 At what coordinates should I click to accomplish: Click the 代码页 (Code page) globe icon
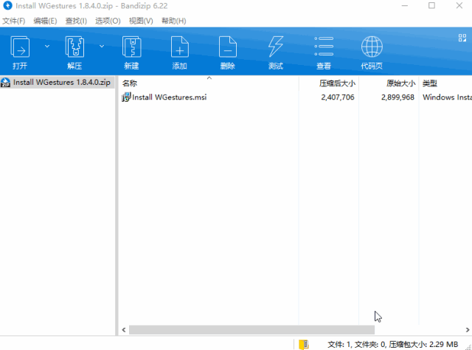pos(372,47)
